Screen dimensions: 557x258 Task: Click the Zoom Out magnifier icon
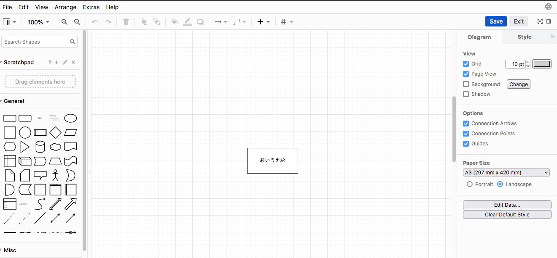tap(77, 22)
